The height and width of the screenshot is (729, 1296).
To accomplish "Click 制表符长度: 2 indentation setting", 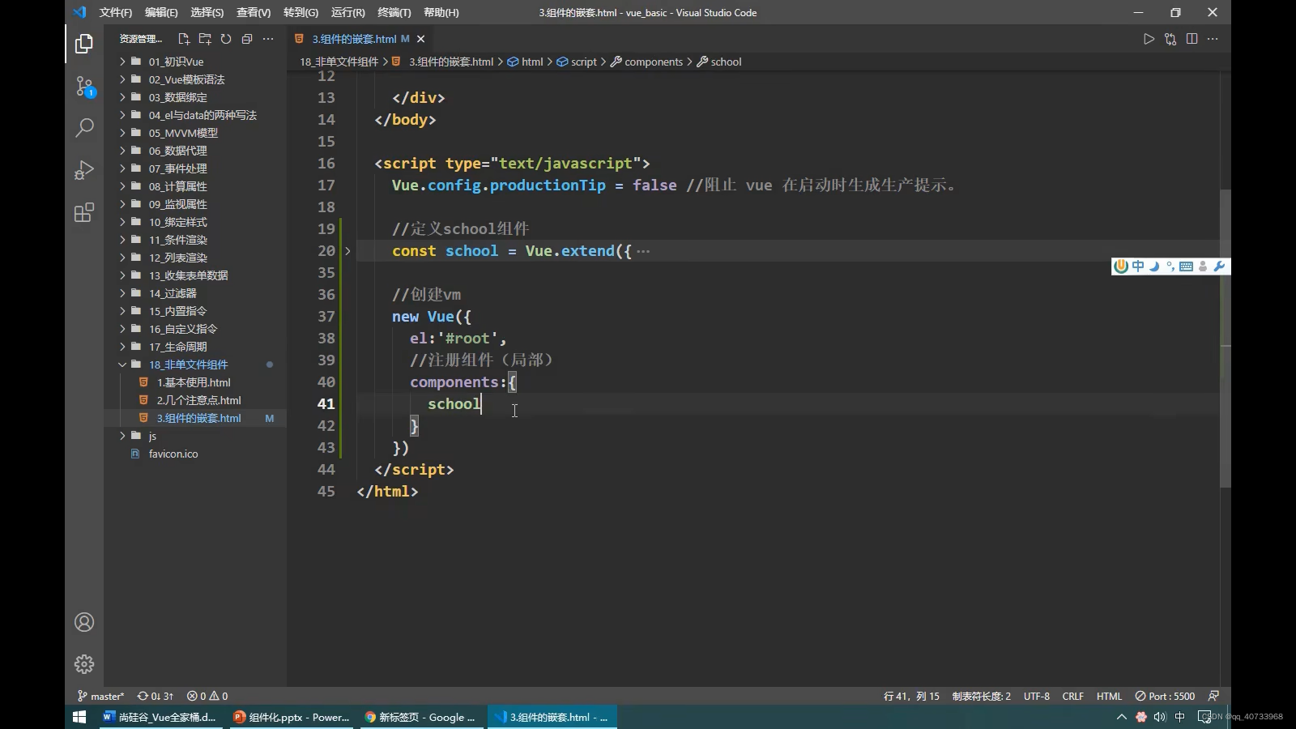I will [982, 696].
